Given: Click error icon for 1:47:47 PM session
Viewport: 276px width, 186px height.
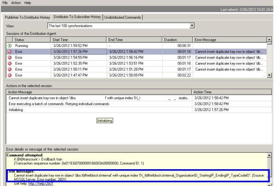Looking at the screenshot, I should coord(9,75).
